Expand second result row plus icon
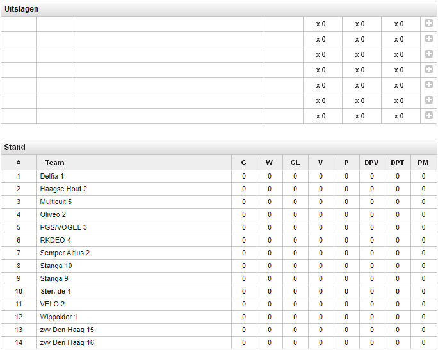The width and height of the screenshot is (438, 350). pos(429,39)
